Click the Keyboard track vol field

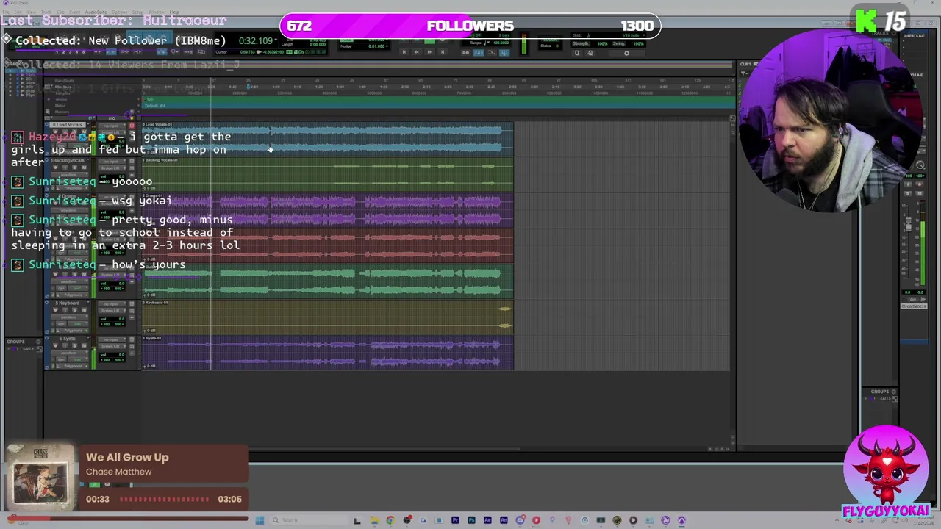(112, 319)
